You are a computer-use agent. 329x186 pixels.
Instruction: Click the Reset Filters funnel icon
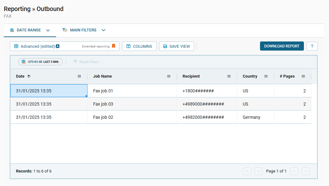coord(75,62)
